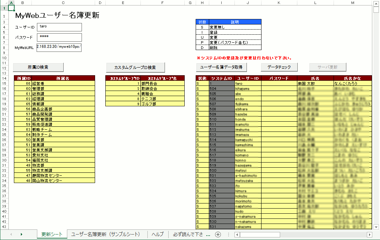This screenshot has height=240, width=380.
Task: Click the カスタムグループ名 header cell
Action: coord(163,79)
